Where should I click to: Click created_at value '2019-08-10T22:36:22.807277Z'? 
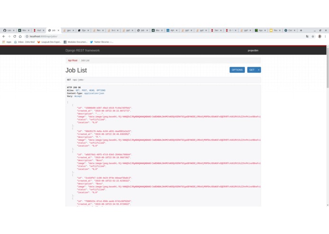pos(112,111)
